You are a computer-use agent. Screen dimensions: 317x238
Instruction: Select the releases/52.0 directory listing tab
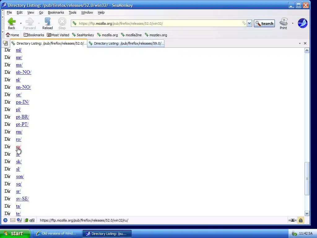coord(49,43)
